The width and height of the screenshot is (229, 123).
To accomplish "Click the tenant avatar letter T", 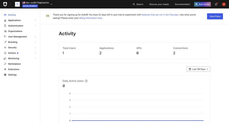I will (17, 4).
